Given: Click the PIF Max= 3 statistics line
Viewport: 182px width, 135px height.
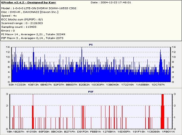Looking at the screenshot, I should [x=32, y=38].
